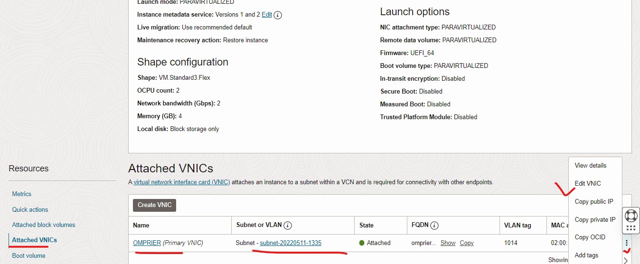Select Add tags from the actions menu

586,255
